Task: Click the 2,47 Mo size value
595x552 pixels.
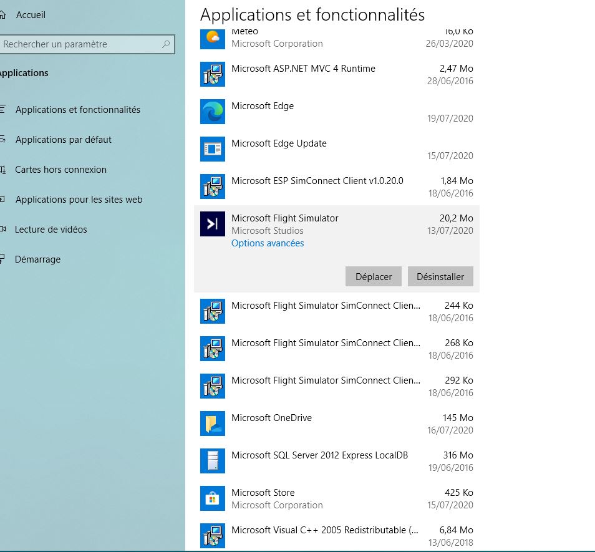Action: pos(456,69)
